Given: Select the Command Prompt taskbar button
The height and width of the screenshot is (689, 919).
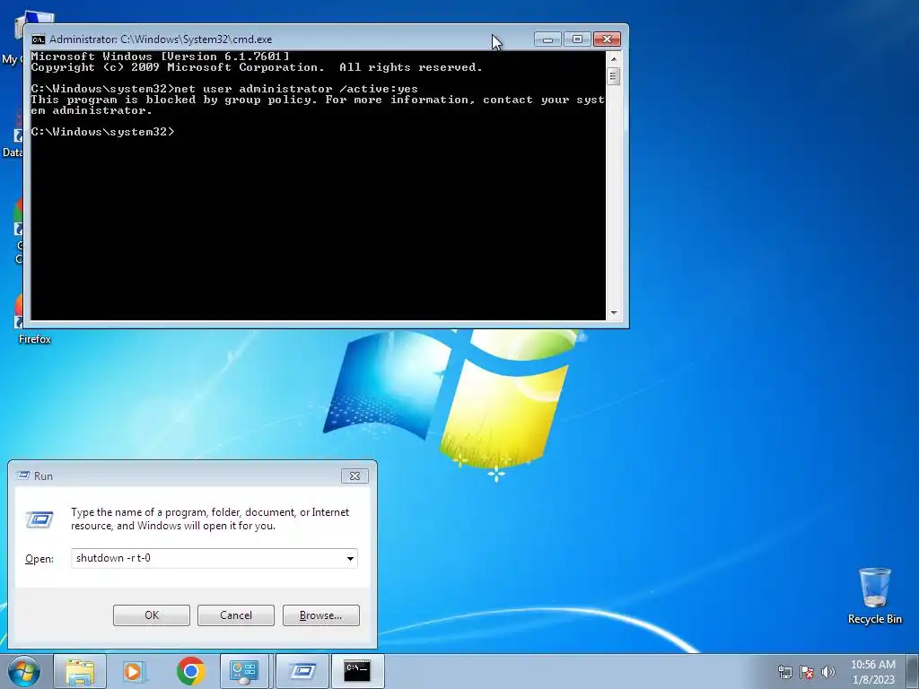Looking at the screenshot, I should click(x=357, y=671).
